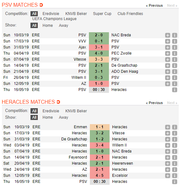Click arrow icon beside HERACLES MATCHES heading
Image resolution: width=181 pixels, height=187 pixels.
(58, 102)
